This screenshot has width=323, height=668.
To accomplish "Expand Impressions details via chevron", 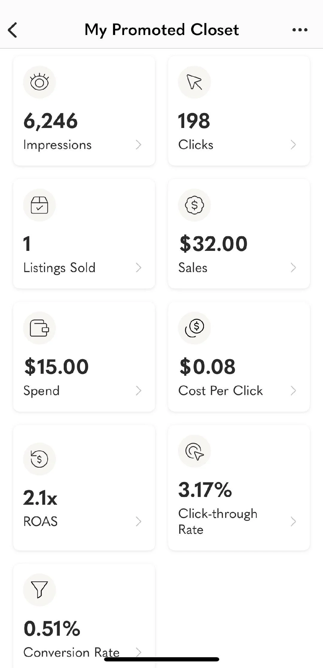I will click(138, 145).
